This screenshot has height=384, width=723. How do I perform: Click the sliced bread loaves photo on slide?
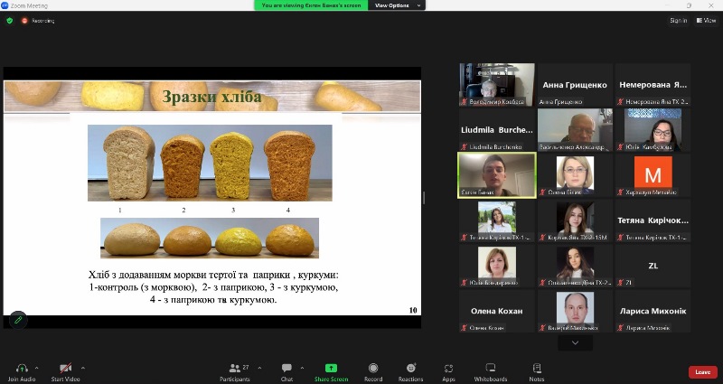click(x=210, y=163)
